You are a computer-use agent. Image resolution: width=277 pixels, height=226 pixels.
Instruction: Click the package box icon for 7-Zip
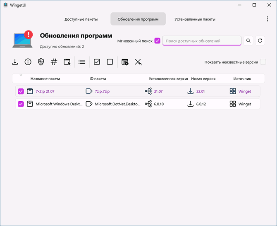tap(30, 91)
